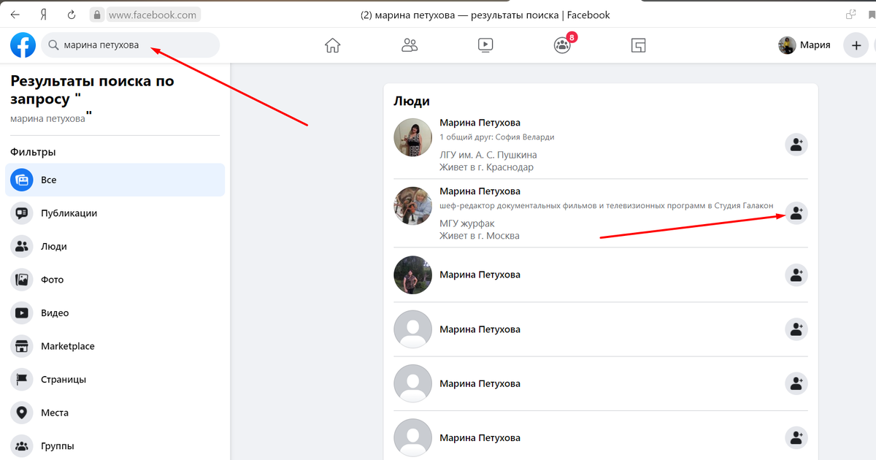This screenshot has width=876, height=460.
Task: Open the Friends icon in top navigation
Action: coord(410,45)
